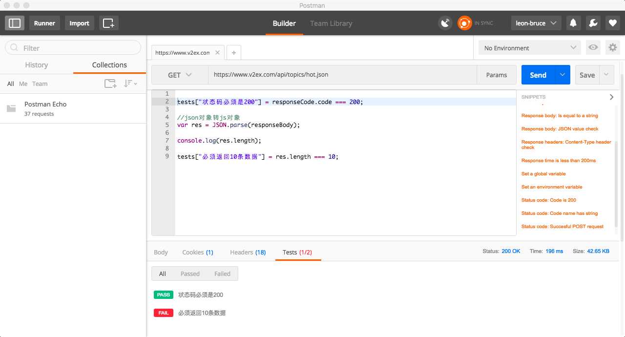Collapse the snippets panel chevron
Screen dimensions: 625x337
(x=611, y=97)
